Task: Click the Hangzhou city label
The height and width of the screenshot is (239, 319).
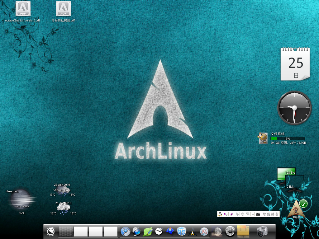Action: coord(12,191)
